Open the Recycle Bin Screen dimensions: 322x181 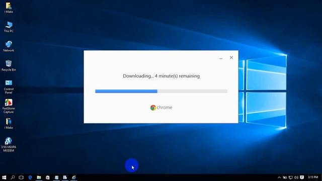9,65
